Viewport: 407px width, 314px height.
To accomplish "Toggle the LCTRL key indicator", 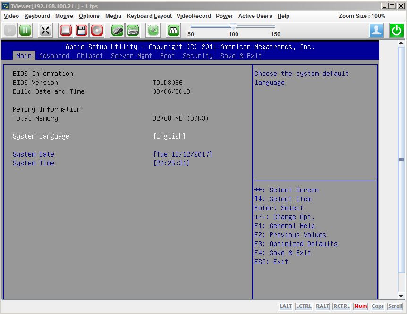I will pyautogui.click(x=304, y=306).
